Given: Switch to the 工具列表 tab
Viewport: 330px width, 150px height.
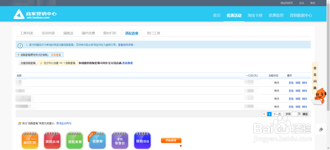Looking at the screenshot, I should (x=26, y=33).
